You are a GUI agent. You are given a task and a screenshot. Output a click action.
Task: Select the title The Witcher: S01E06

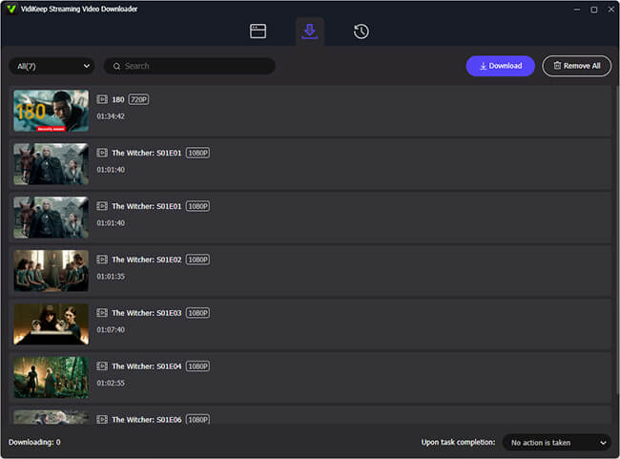point(147,420)
